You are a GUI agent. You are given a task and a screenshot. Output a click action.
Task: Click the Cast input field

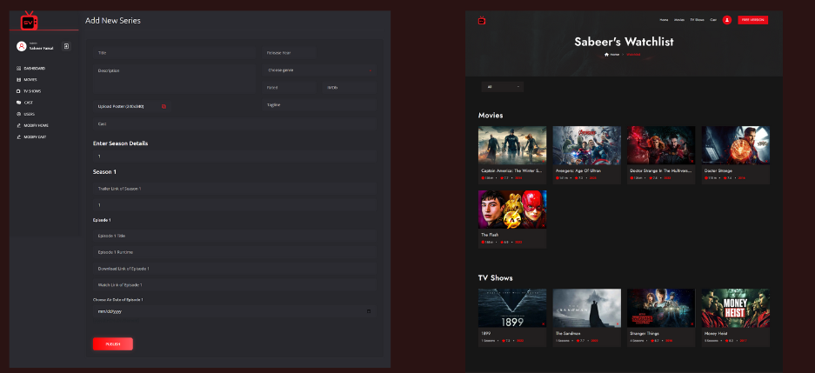[235, 123]
